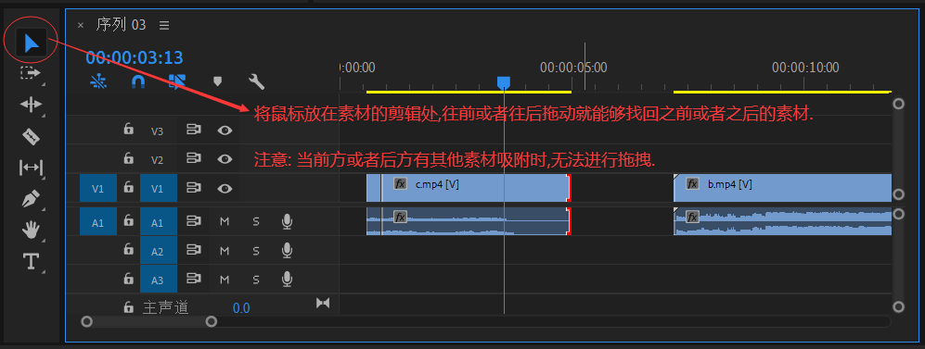The height and width of the screenshot is (349, 925).
Task: Select V3 track label
Action: pos(157,131)
